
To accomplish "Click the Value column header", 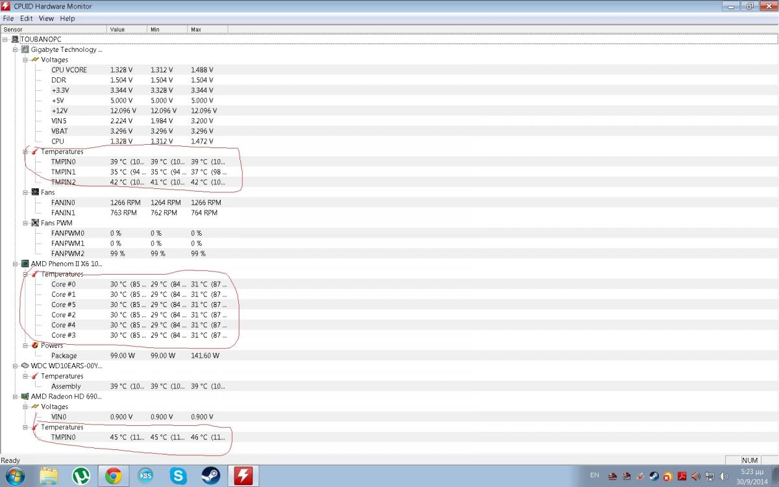I will click(x=127, y=29).
